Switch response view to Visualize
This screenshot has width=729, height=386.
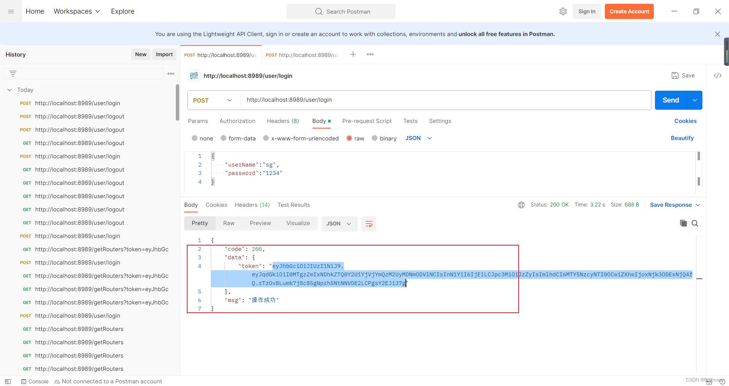(x=298, y=223)
